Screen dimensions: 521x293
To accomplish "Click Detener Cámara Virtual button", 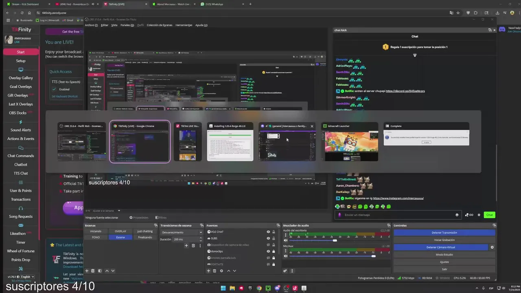I will pos(441,247).
